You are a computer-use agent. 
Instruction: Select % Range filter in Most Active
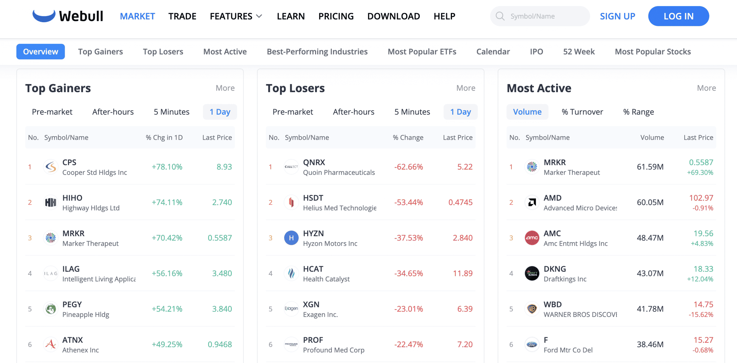[x=639, y=112]
